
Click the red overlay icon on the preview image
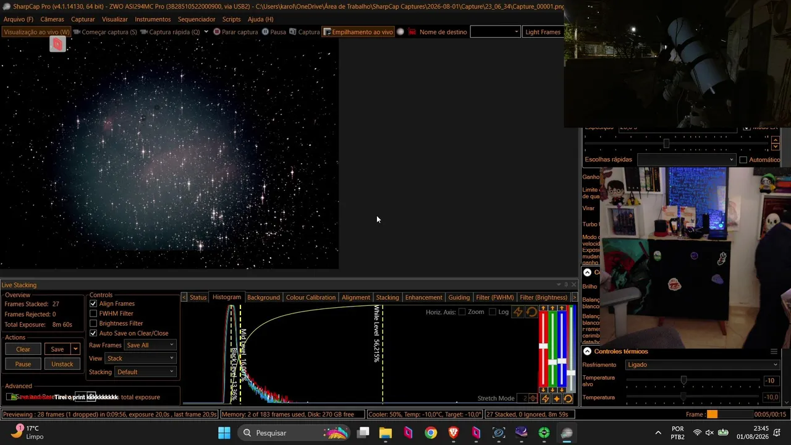tap(57, 43)
